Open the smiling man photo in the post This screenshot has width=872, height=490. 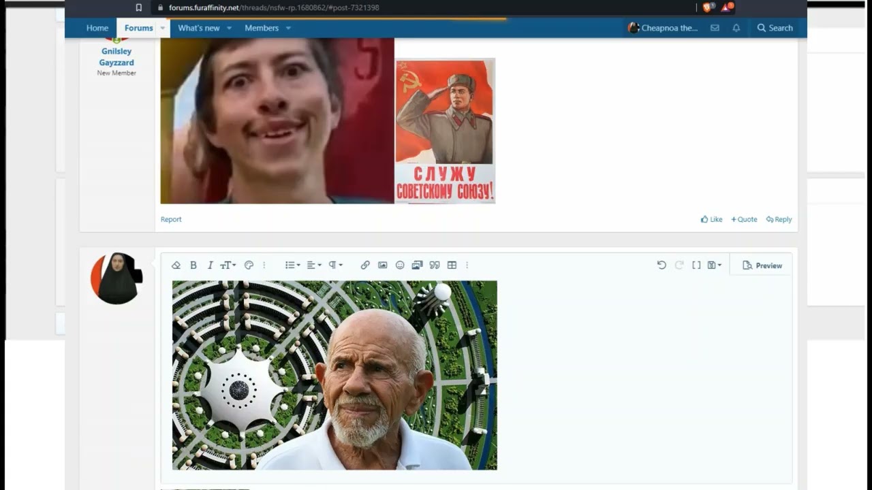[277, 120]
